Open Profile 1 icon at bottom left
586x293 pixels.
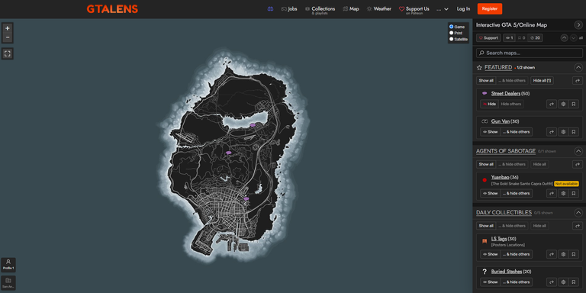click(8, 265)
